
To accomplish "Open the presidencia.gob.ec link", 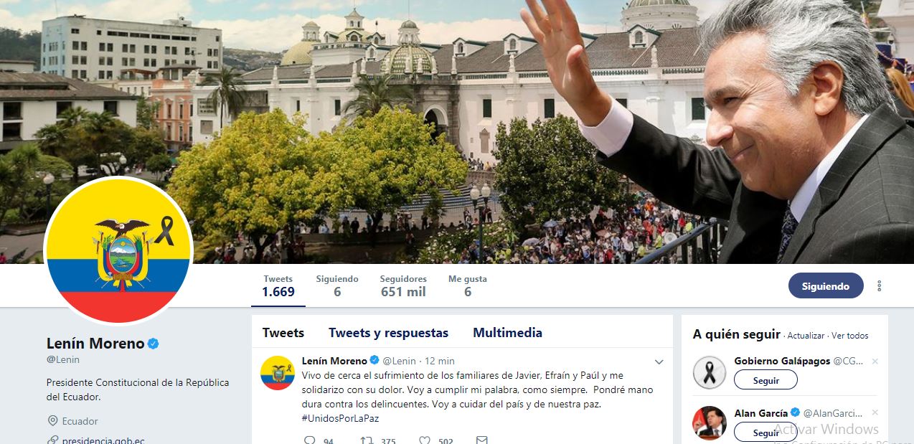I will pyautogui.click(x=103, y=440).
